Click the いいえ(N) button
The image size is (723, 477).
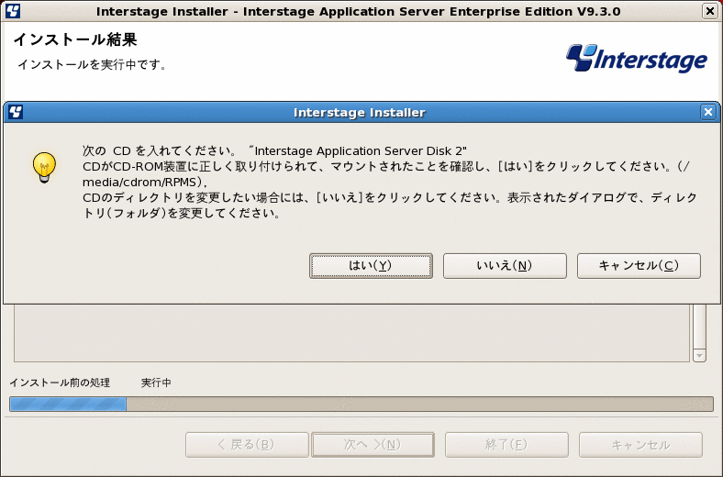(x=505, y=266)
